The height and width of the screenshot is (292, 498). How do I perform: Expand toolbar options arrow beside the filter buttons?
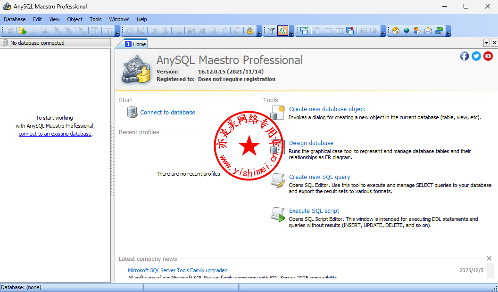click(x=292, y=32)
